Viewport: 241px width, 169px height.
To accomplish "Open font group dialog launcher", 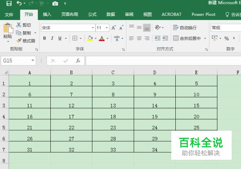I will coord(123,49).
